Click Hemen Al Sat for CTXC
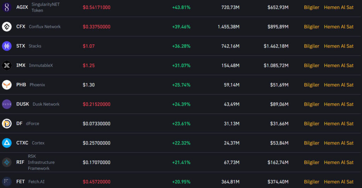The height and width of the screenshot is (188, 362). click(x=339, y=143)
